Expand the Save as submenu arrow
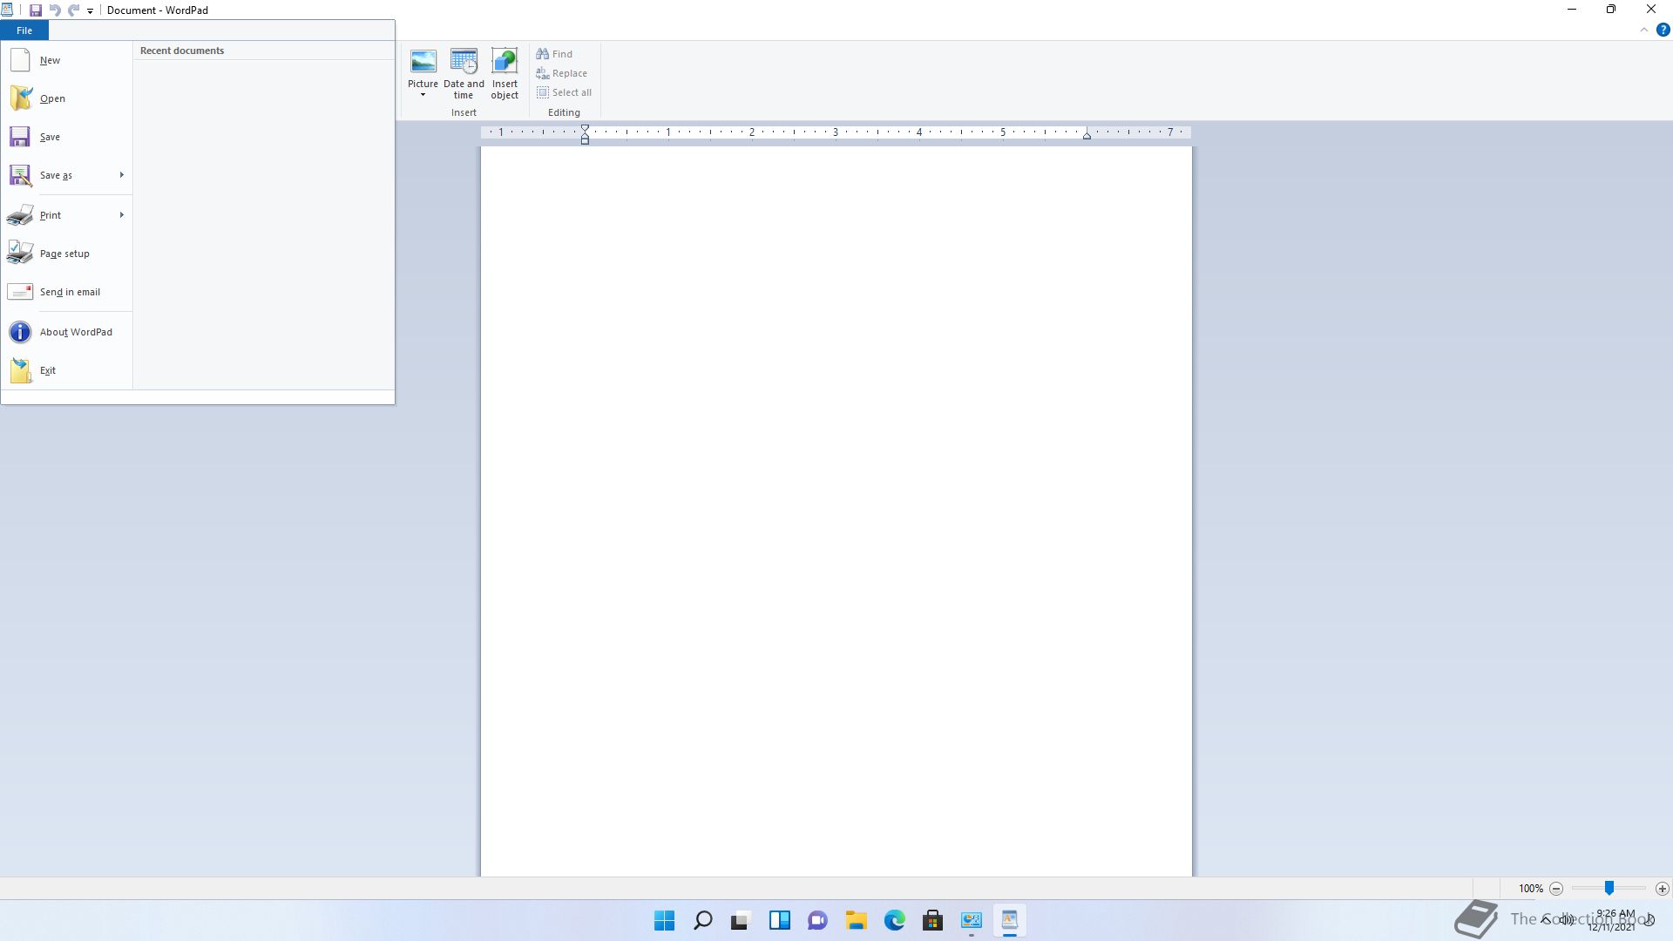Image resolution: width=1673 pixels, height=941 pixels. [121, 175]
